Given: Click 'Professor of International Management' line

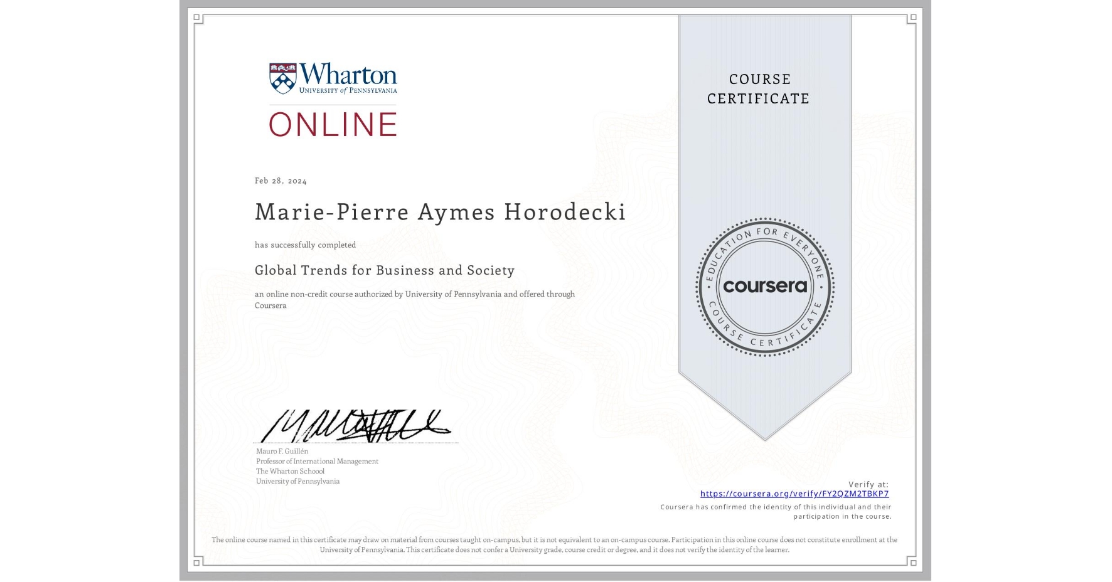Looking at the screenshot, I should pyautogui.click(x=317, y=461).
